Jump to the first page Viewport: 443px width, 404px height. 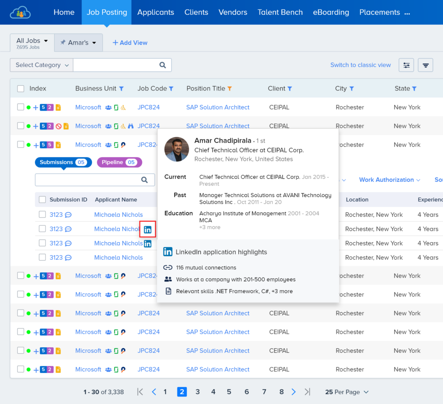(x=140, y=392)
